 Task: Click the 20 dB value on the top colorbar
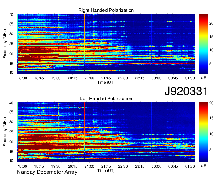coord(211,23)
